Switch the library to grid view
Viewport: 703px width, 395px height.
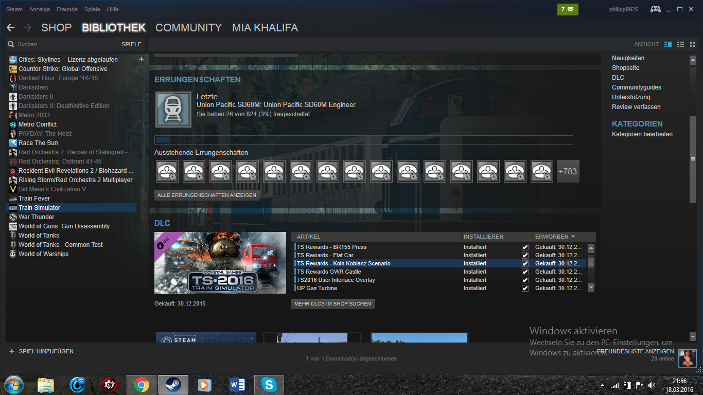click(692, 44)
